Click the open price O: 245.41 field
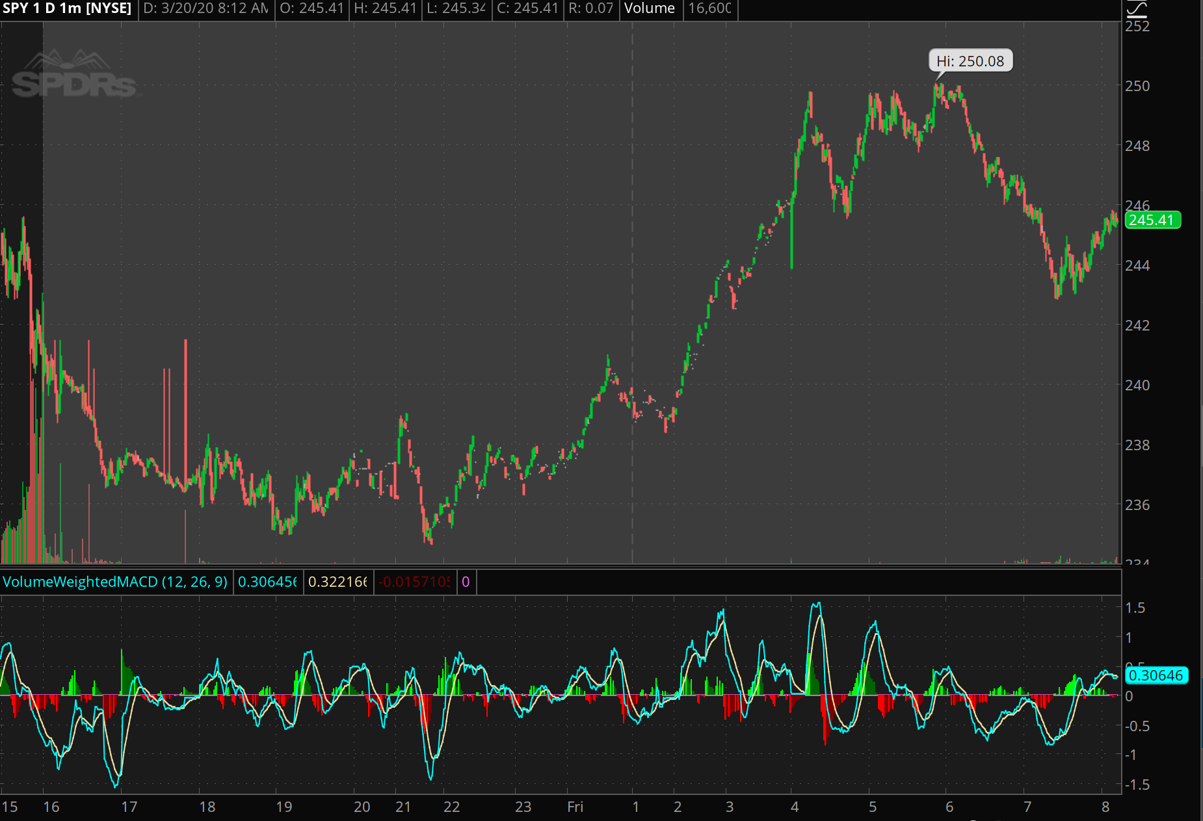 [x=311, y=8]
